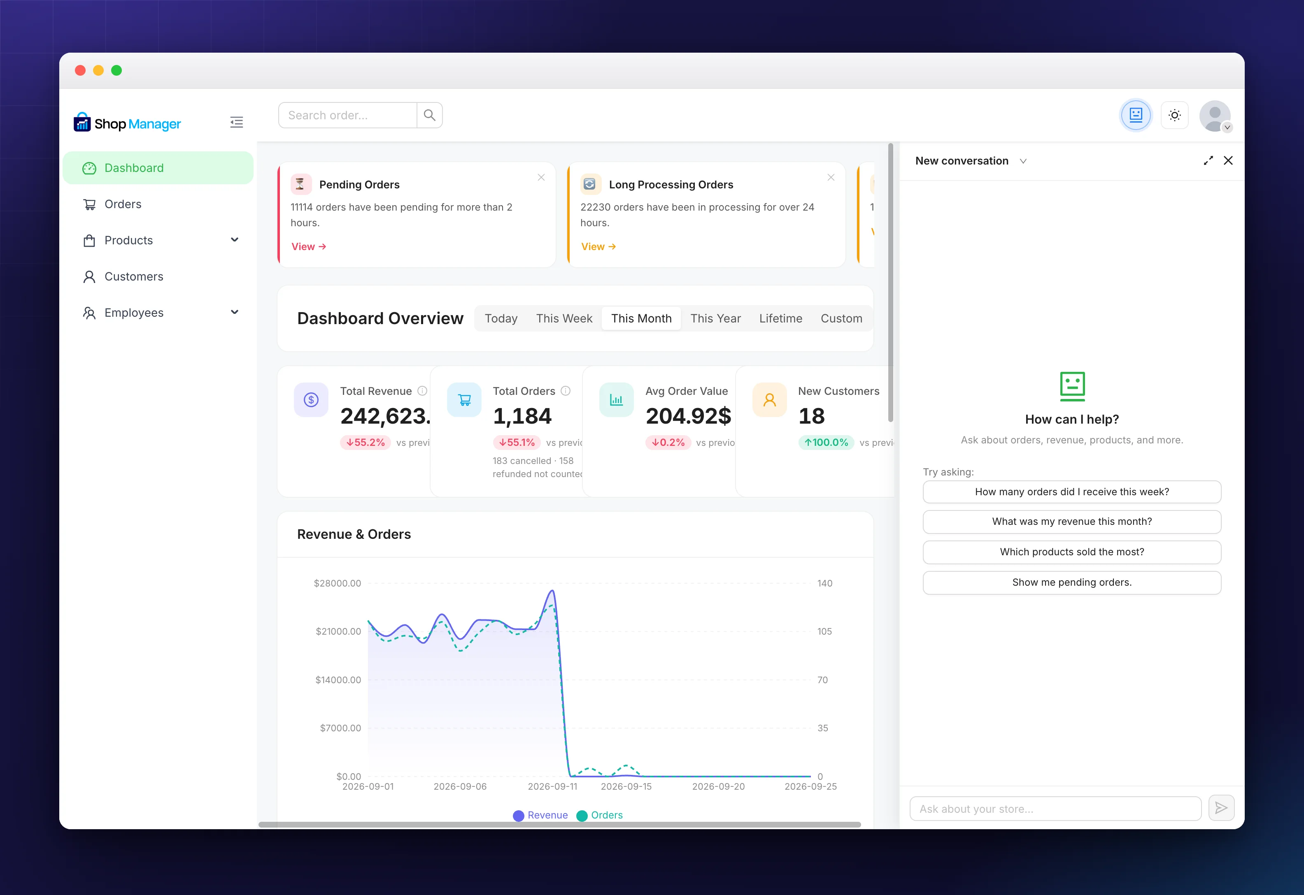Select the This Month tab
The height and width of the screenshot is (895, 1304).
point(641,318)
